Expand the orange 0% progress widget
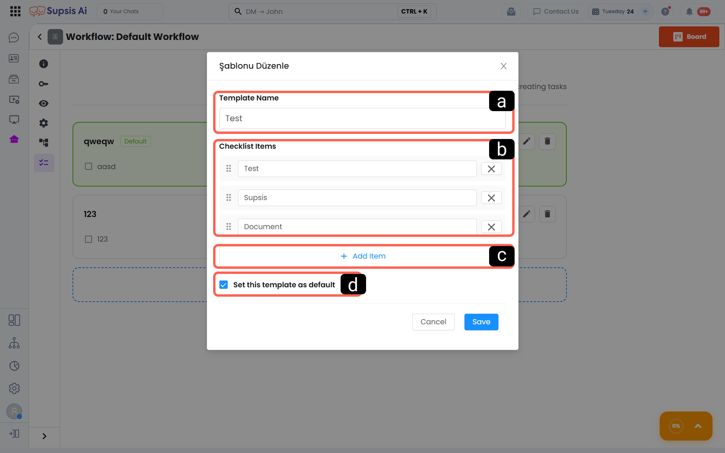This screenshot has width=725, height=453. 698,426
